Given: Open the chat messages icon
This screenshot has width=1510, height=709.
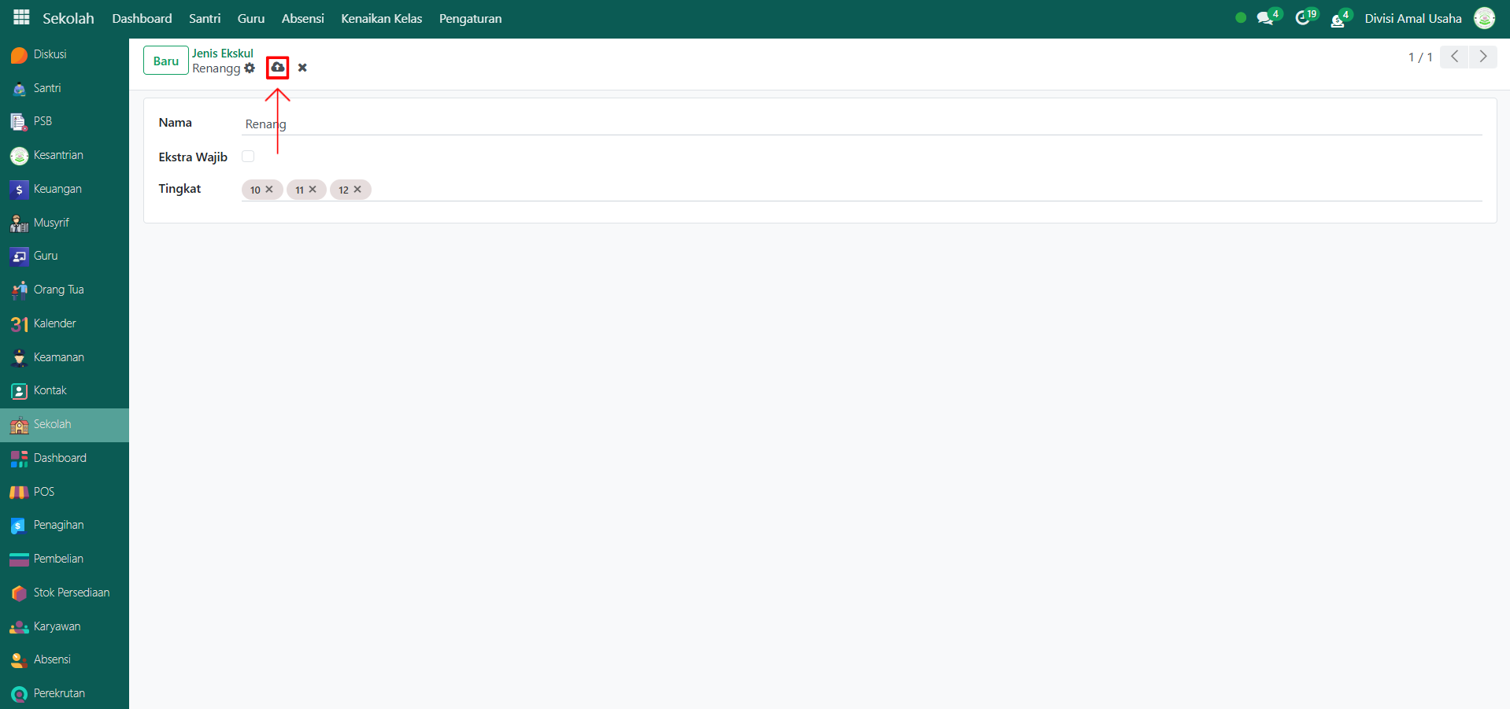Looking at the screenshot, I should tap(1264, 18).
